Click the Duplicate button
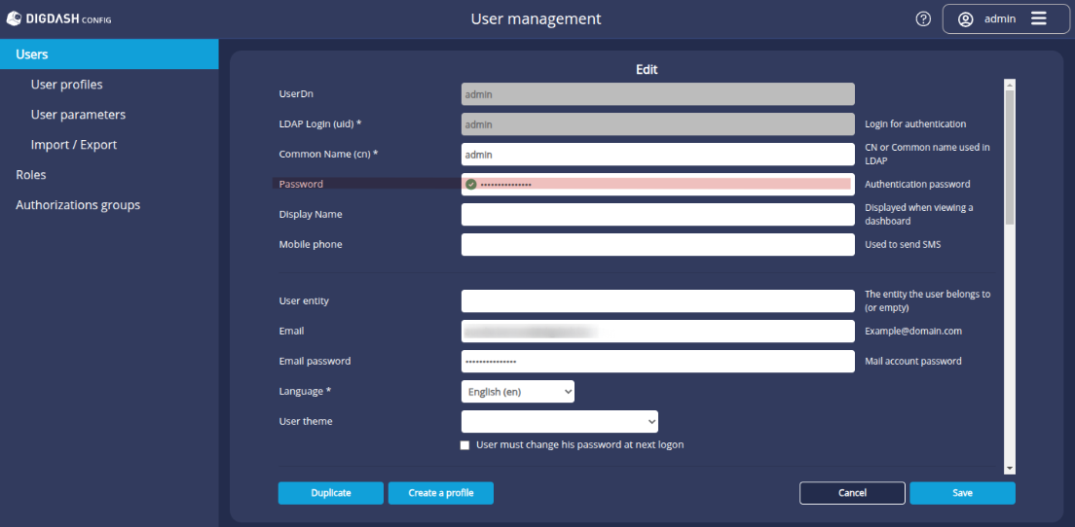This screenshot has width=1075, height=527. point(331,493)
